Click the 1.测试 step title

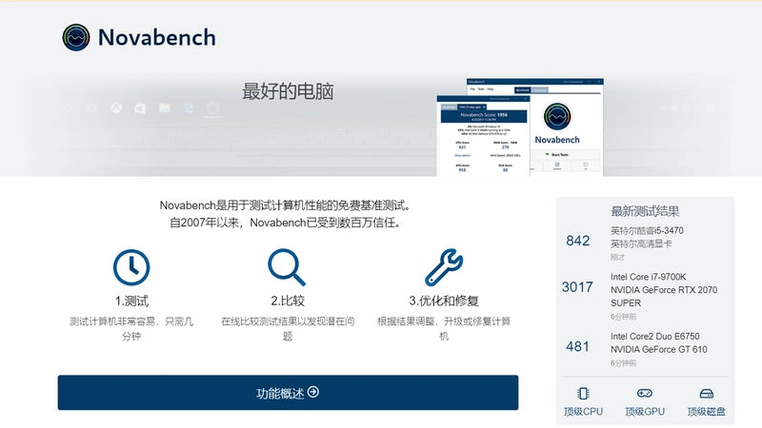(131, 301)
